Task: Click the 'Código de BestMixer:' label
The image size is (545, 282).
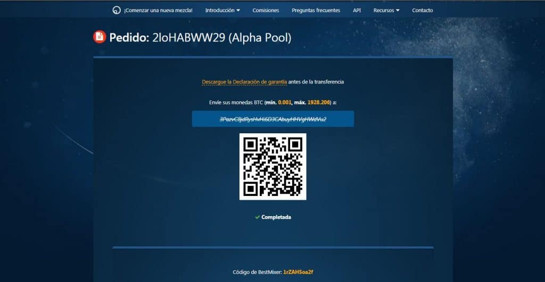Action: pyautogui.click(x=257, y=272)
